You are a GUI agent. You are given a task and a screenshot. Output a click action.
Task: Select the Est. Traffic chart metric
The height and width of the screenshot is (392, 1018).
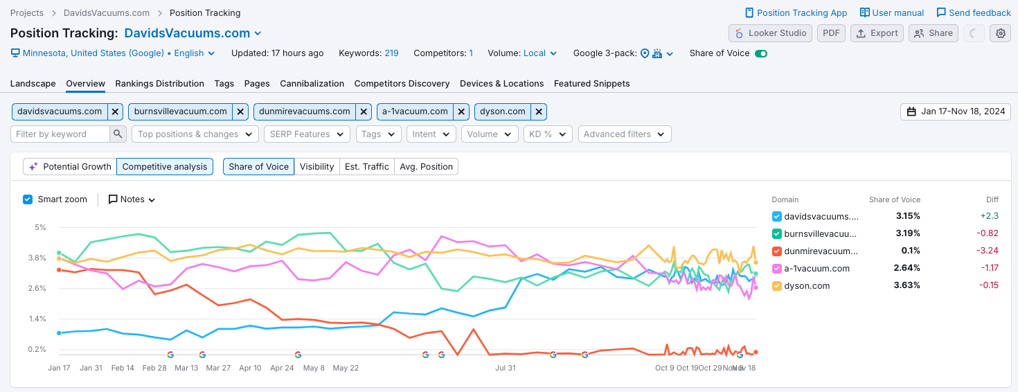(366, 167)
